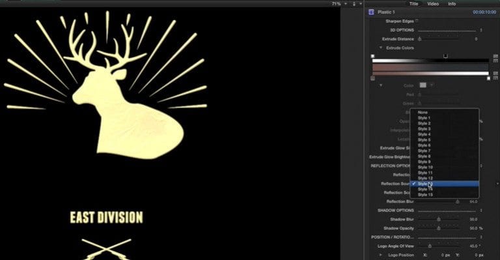Screen dimensions: 500x260
Task: Expand the Logo Position parameters
Action: pyautogui.click(x=380, y=255)
